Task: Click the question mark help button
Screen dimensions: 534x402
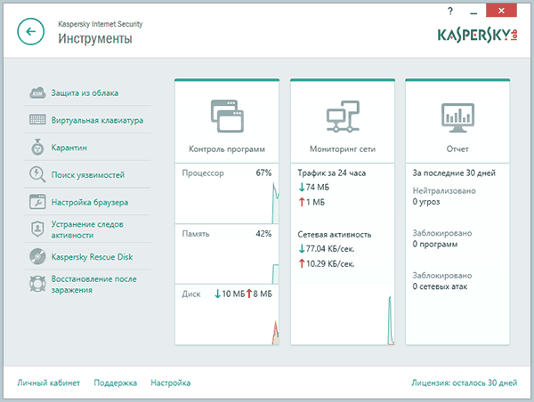Action: point(450,12)
